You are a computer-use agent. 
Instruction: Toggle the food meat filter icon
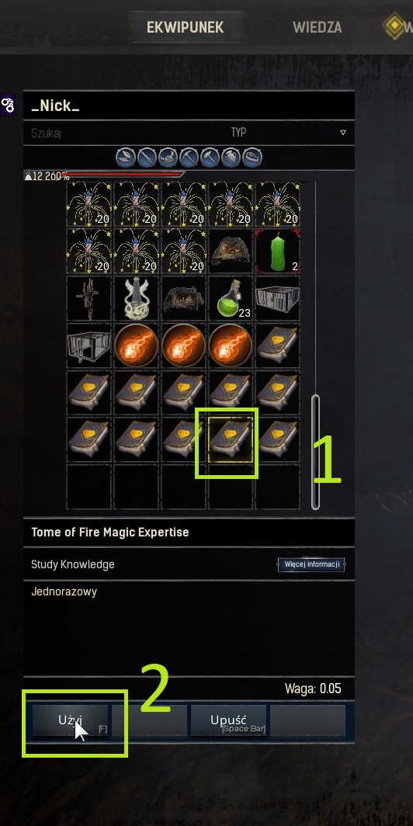(x=252, y=157)
